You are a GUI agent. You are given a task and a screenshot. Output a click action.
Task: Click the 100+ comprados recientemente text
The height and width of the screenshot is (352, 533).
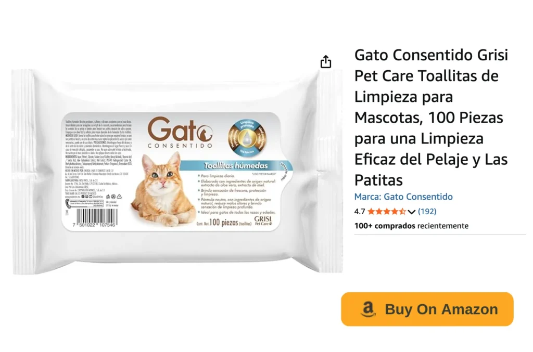coord(411,226)
